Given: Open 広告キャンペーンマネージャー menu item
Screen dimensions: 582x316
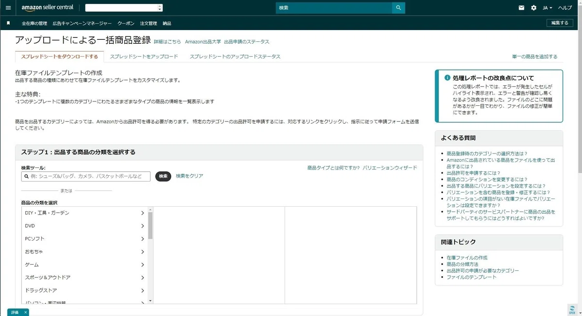Looking at the screenshot, I should (82, 23).
